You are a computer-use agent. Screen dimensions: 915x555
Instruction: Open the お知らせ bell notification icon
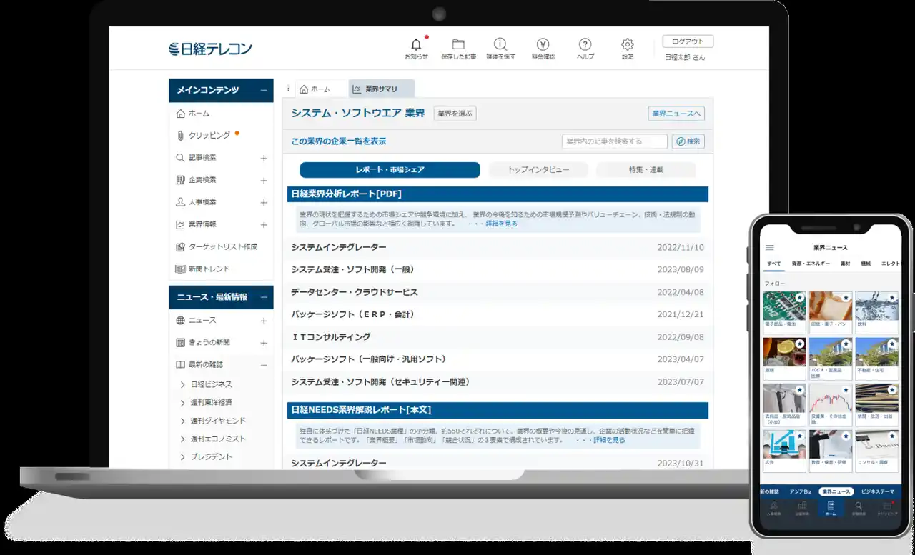click(416, 44)
